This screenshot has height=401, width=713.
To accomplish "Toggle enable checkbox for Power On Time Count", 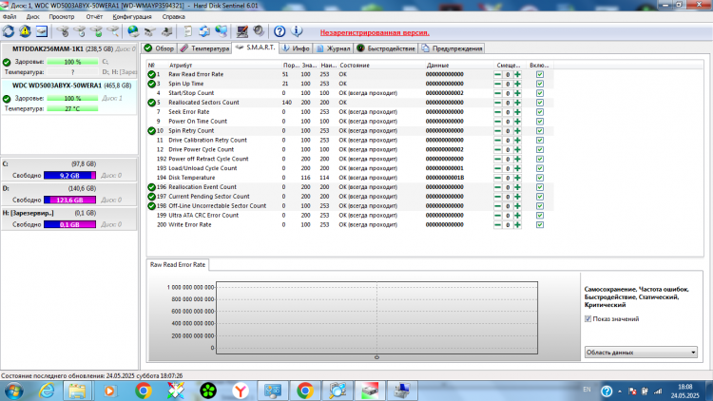I will click(x=540, y=122).
